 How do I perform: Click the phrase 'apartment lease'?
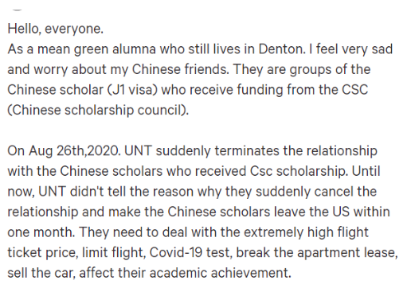click(346, 253)
